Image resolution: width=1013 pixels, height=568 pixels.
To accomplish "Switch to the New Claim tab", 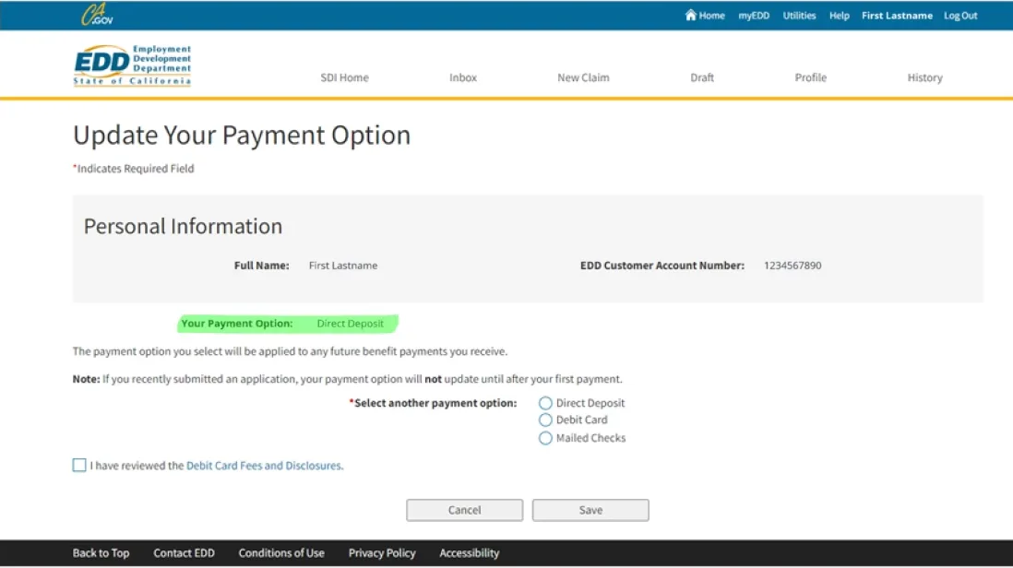I will (583, 77).
